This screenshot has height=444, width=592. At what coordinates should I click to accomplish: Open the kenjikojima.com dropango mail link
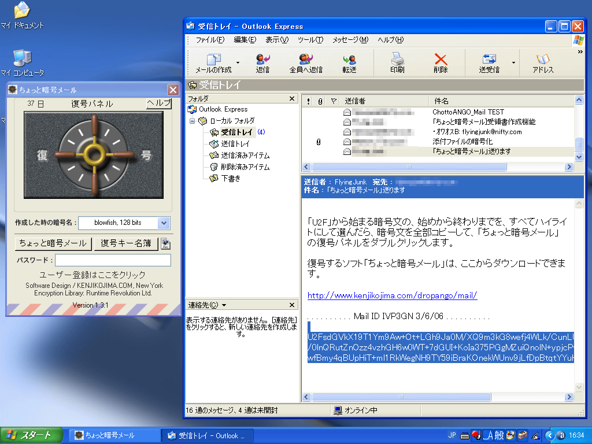393,295
